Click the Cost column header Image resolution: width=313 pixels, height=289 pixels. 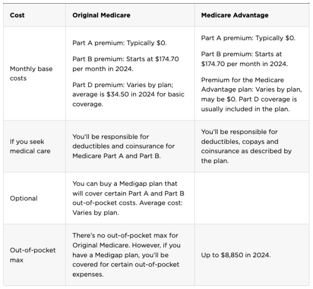coord(17,15)
